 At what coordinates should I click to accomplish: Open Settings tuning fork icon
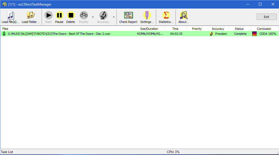coord(147,15)
